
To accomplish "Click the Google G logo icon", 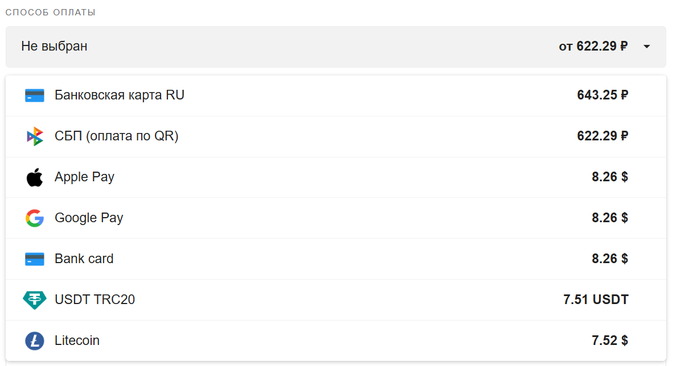I will tap(35, 218).
